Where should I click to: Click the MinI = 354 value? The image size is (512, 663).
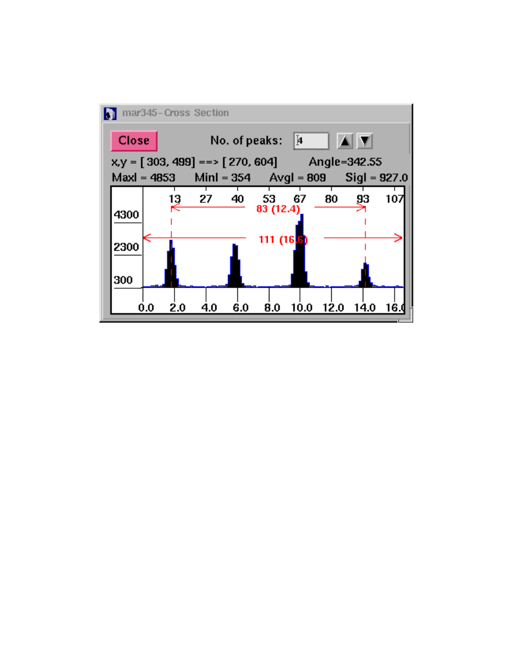pyautogui.click(x=223, y=178)
